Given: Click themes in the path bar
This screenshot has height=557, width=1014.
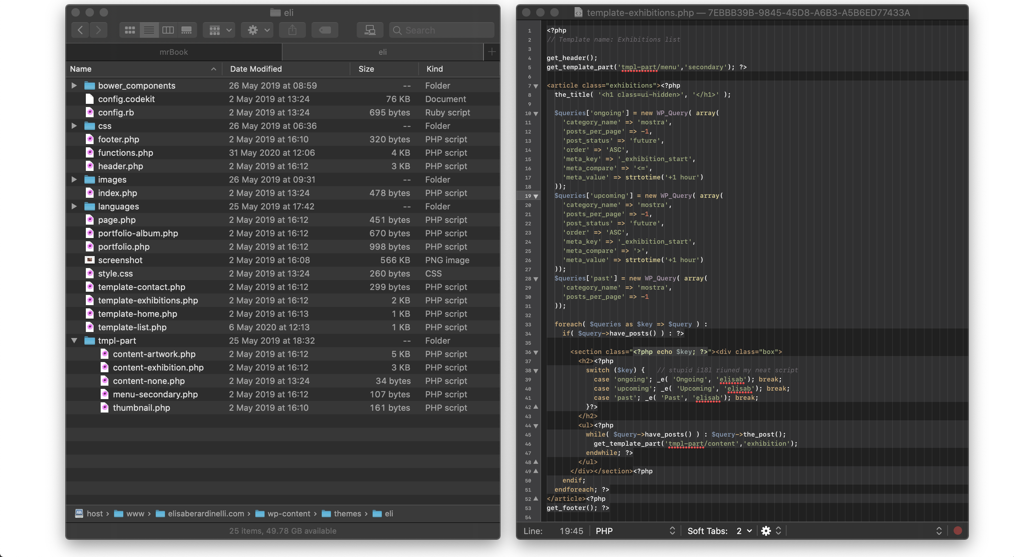Looking at the screenshot, I should click(341, 513).
